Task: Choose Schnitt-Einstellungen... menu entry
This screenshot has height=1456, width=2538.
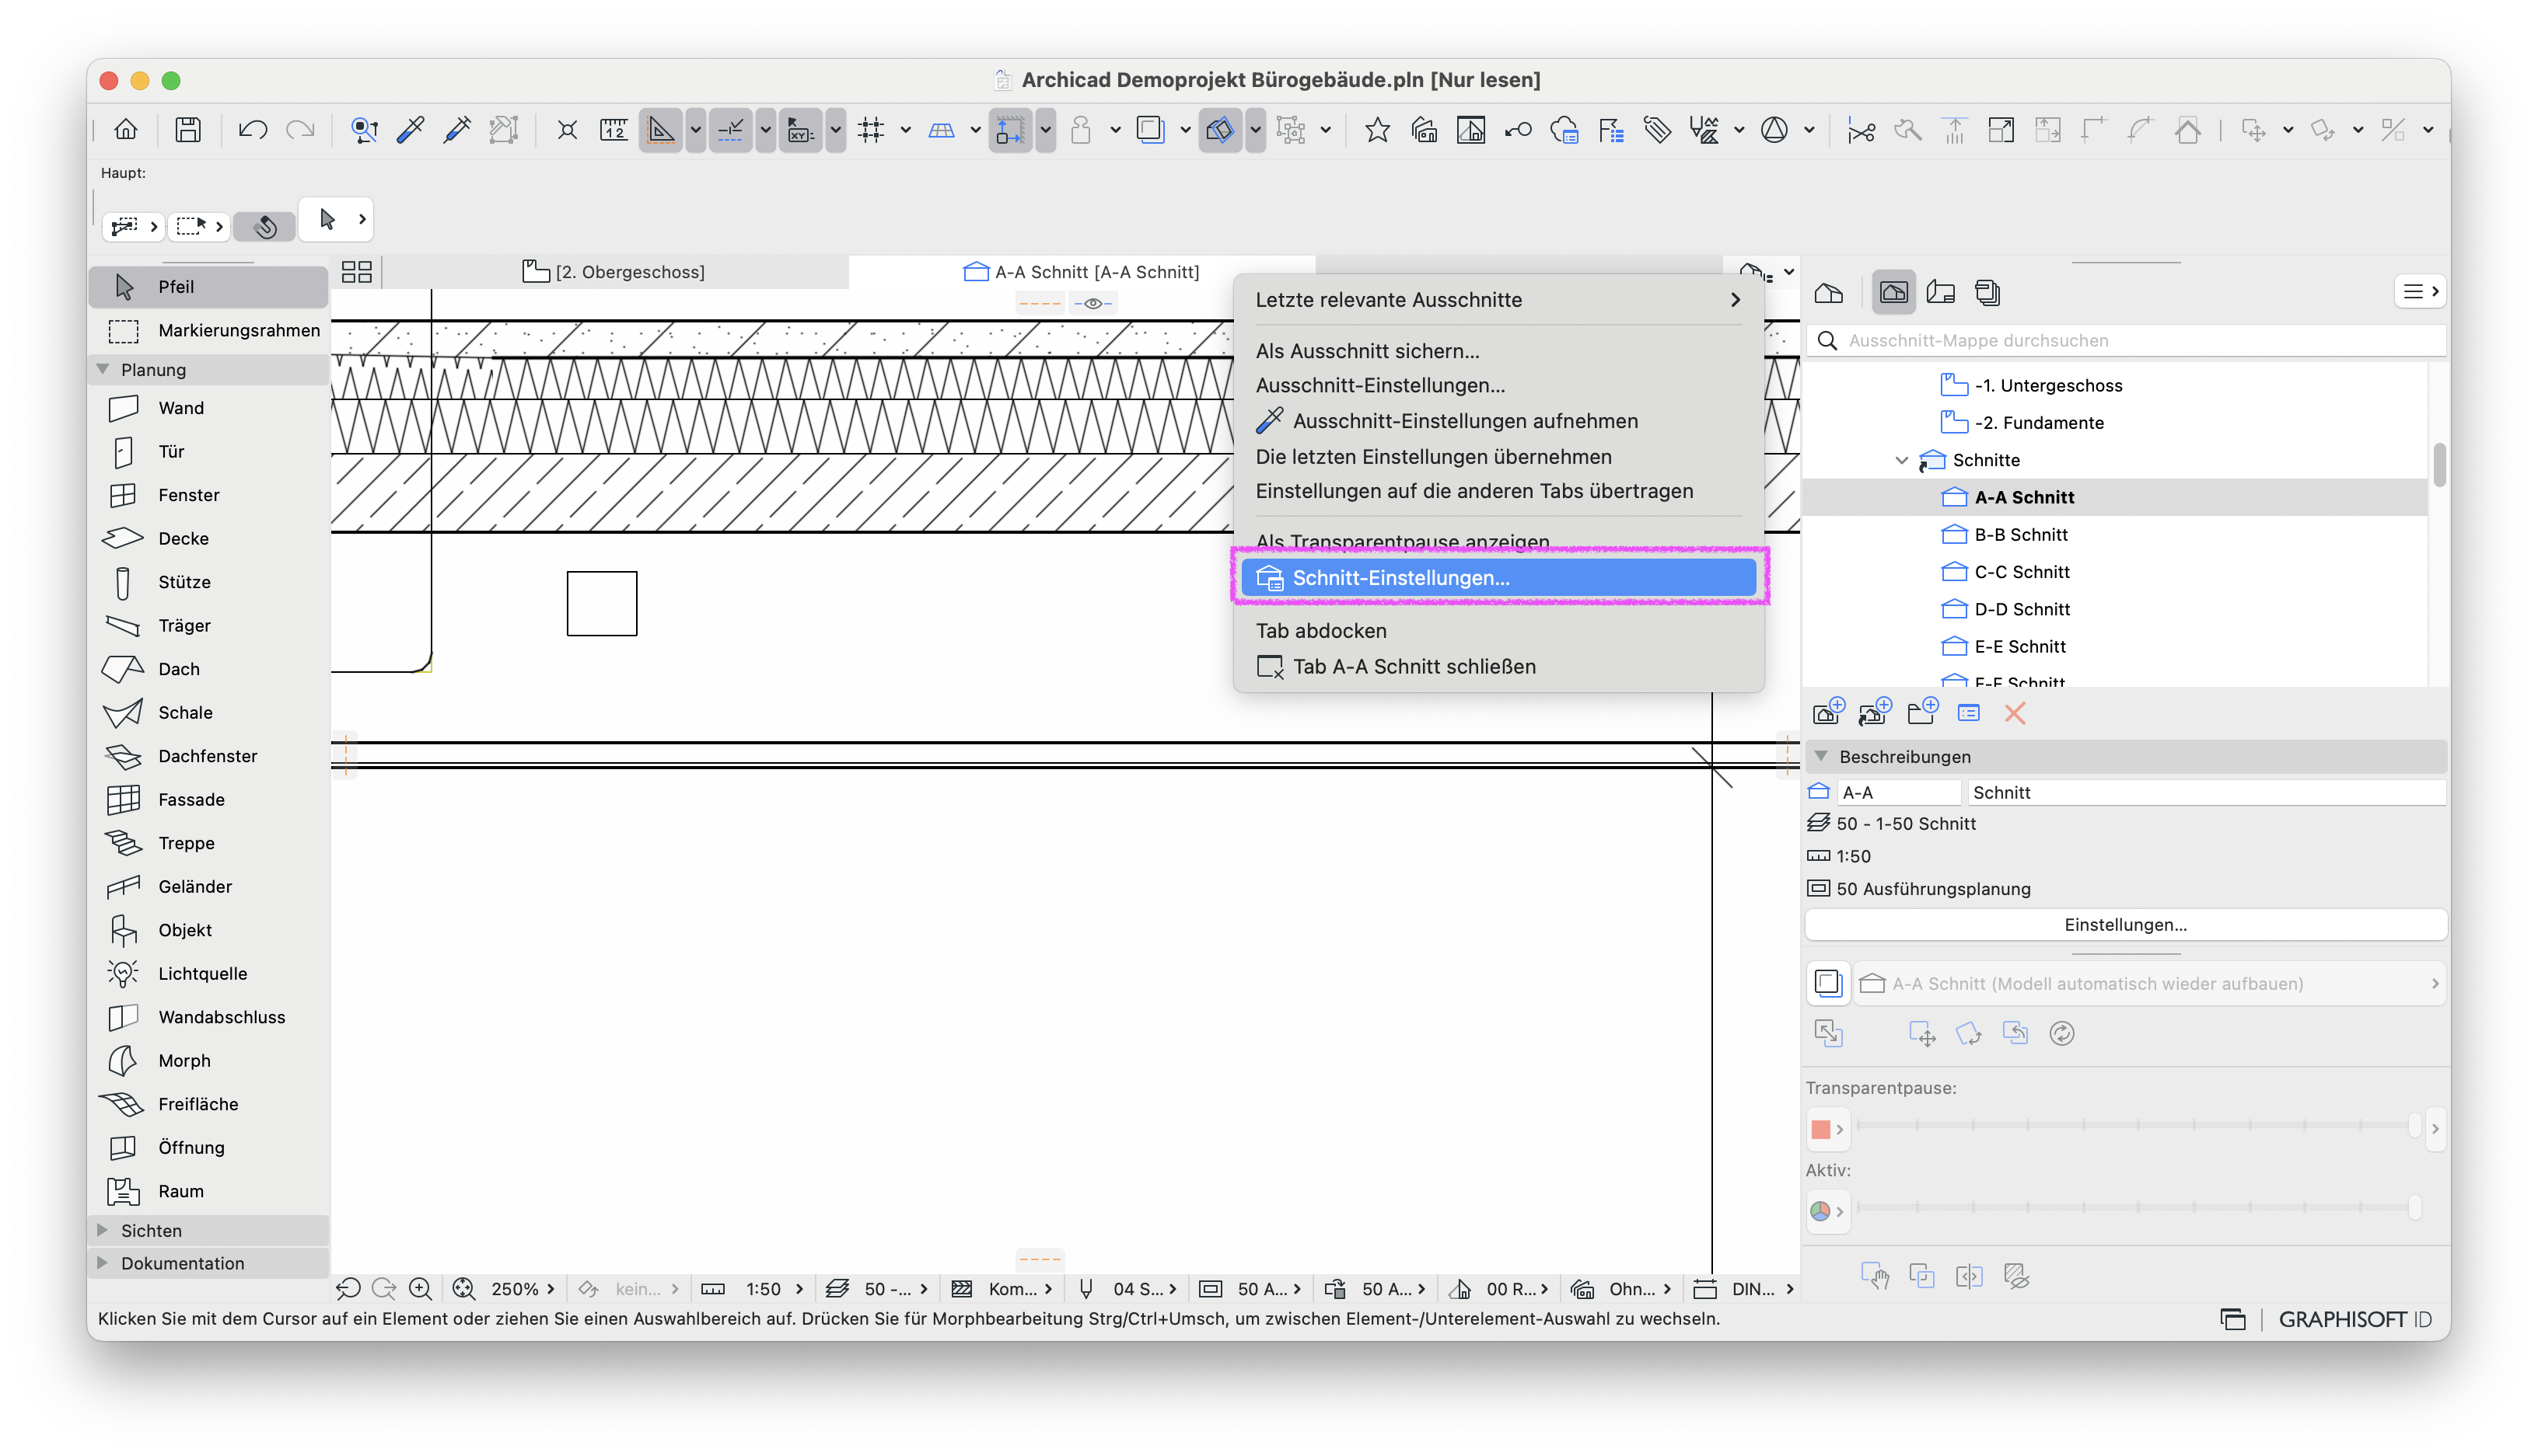Action: (1498, 578)
